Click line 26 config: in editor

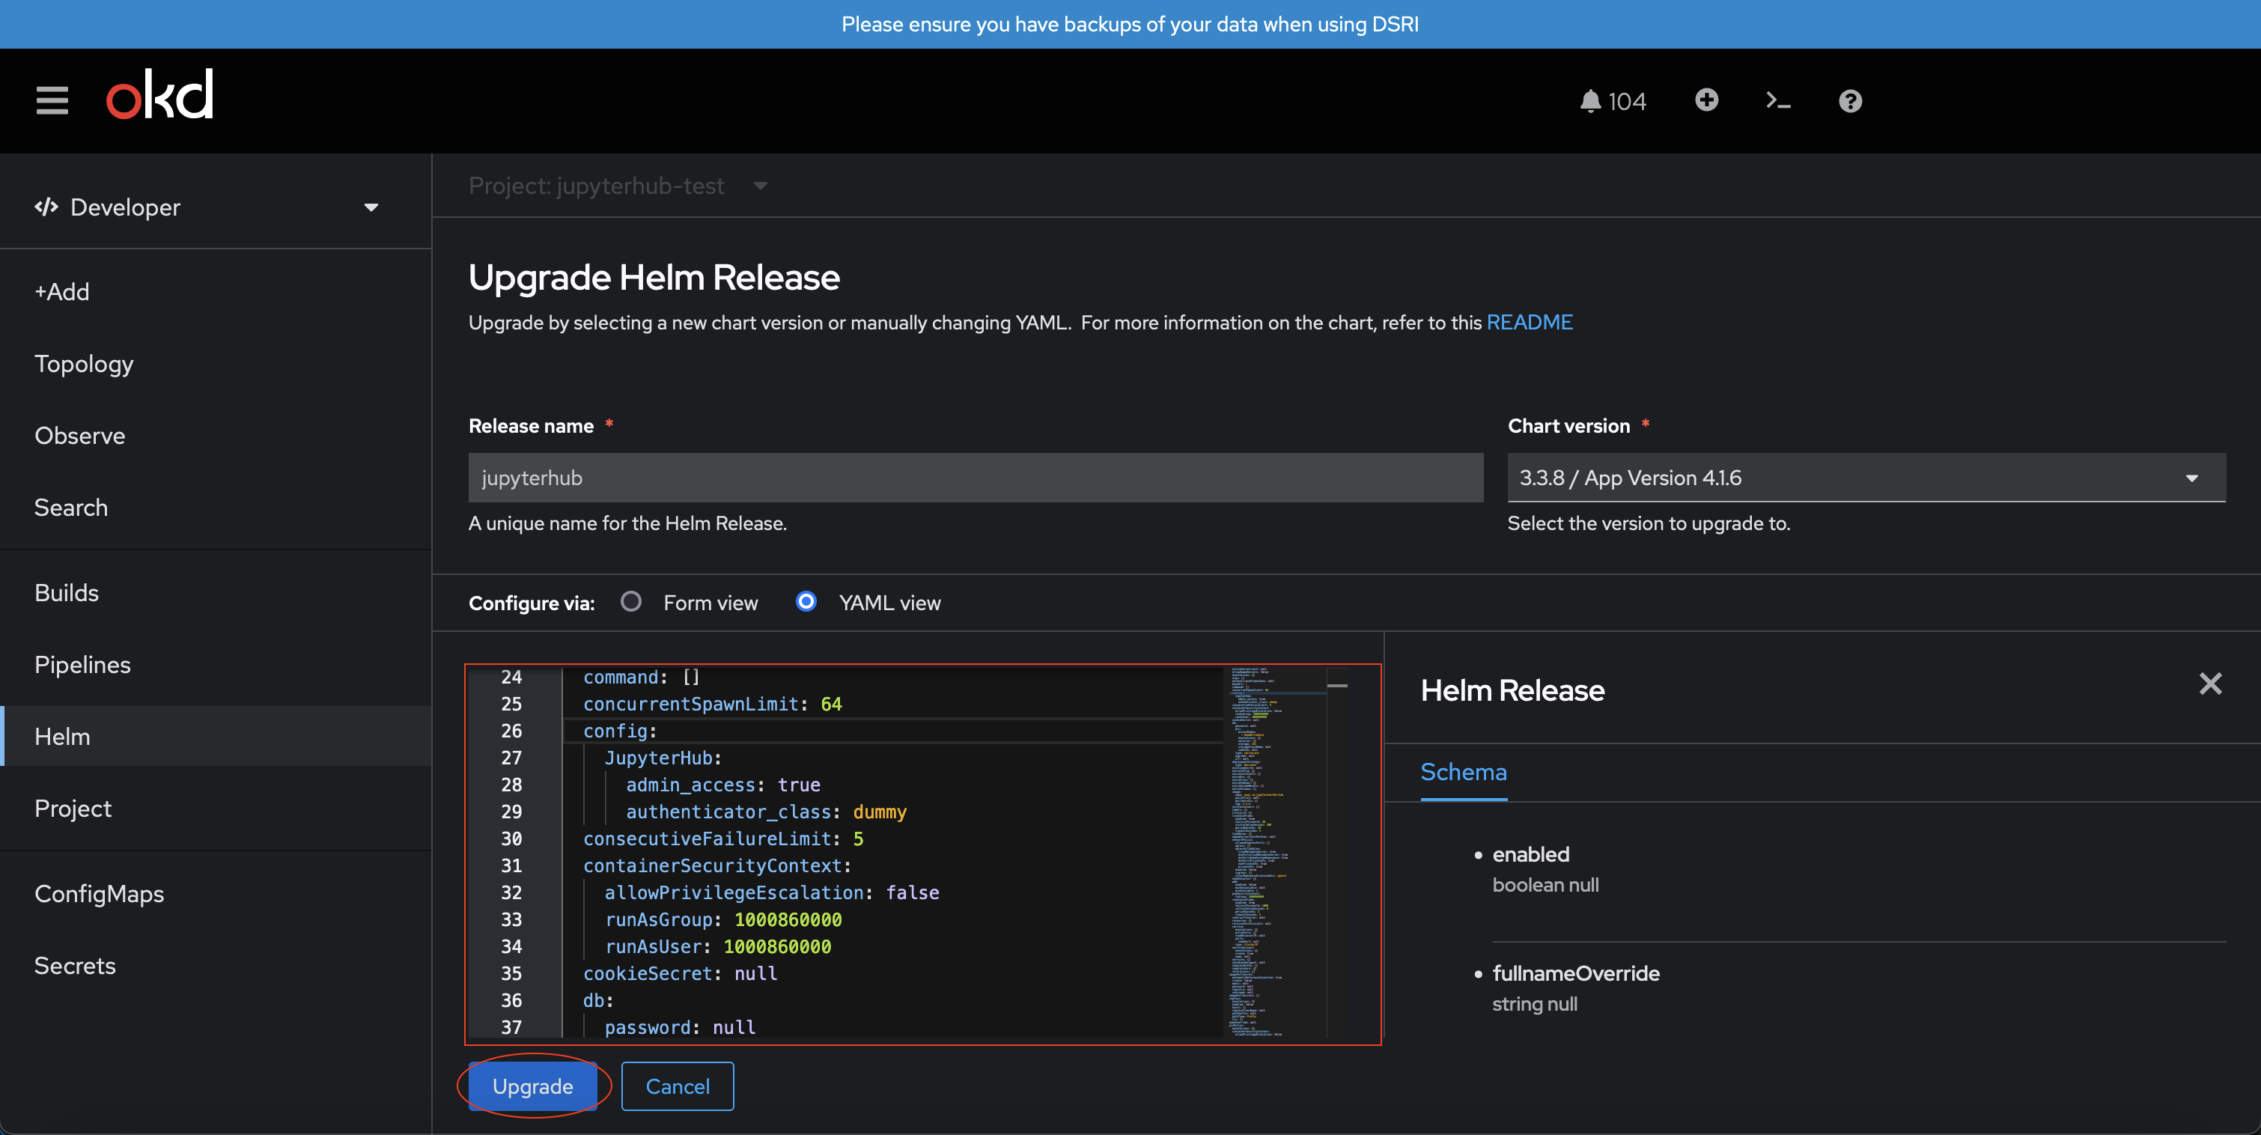click(620, 731)
